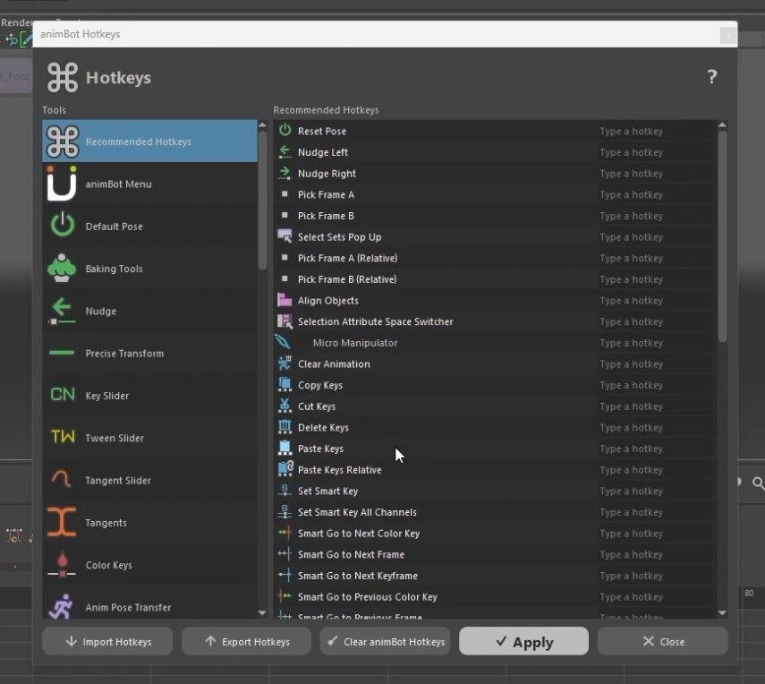Image resolution: width=765 pixels, height=684 pixels.
Task: Click the Set Smart Key icon
Action: click(285, 491)
